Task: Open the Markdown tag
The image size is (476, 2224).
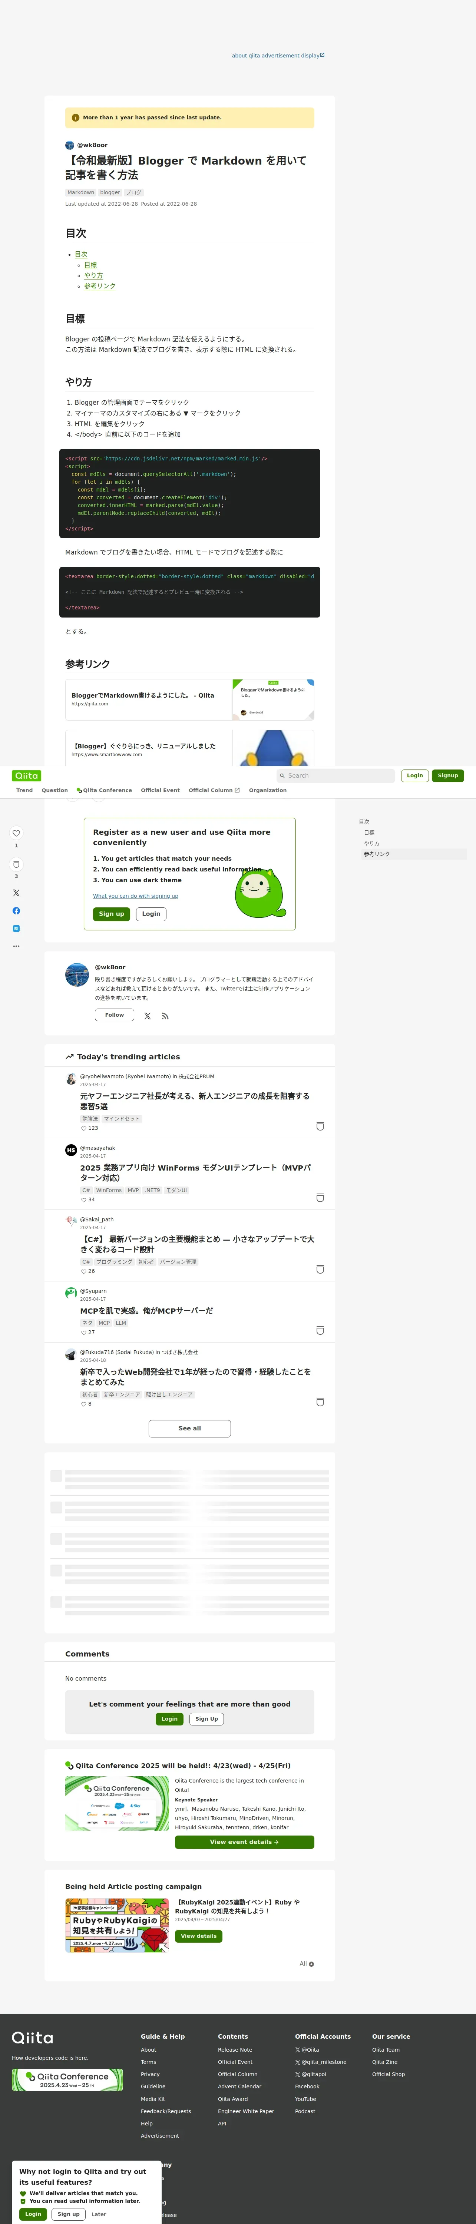Action: [80, 192]
